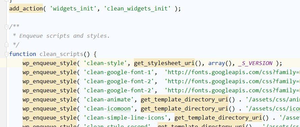
Task: Click the comment 'Enqueue scripts and styles.'
Action: pyautogui.click(x=65, y=36)
